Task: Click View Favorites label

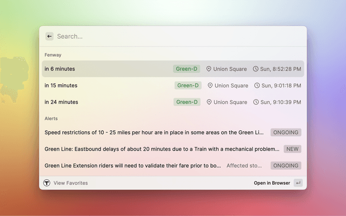Action: (70, 183)
